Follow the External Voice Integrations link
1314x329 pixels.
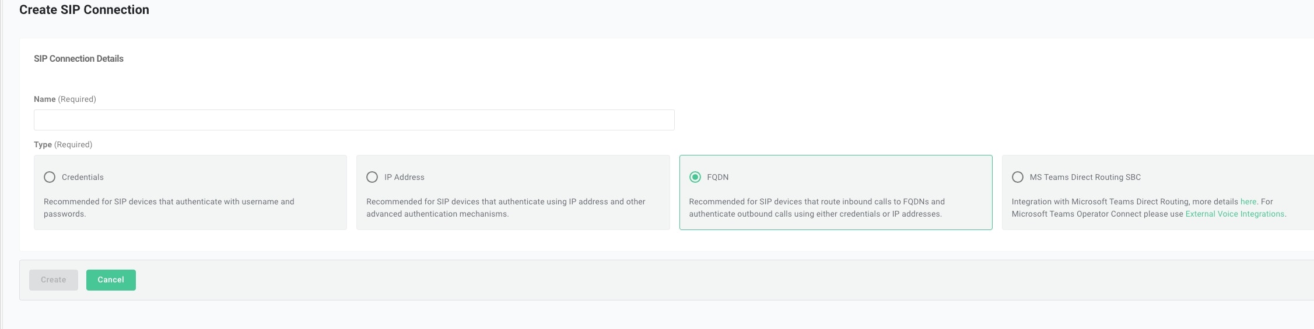(1235, 214)
